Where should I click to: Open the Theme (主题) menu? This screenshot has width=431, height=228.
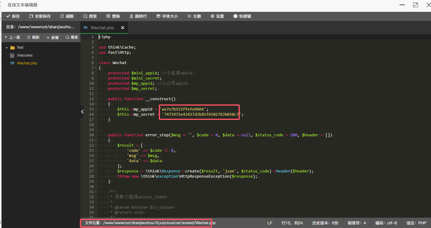[194, 16]
